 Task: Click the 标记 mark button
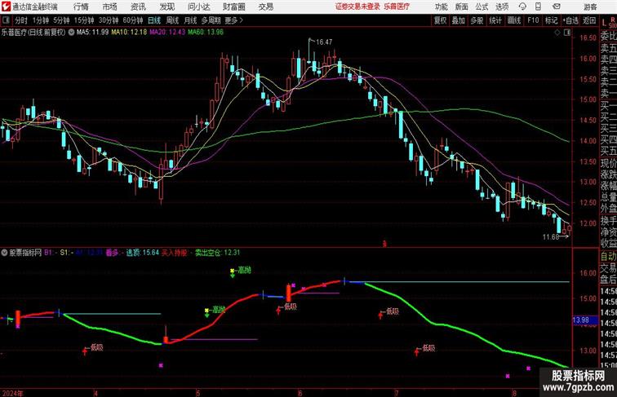click(x=551, y=20)
